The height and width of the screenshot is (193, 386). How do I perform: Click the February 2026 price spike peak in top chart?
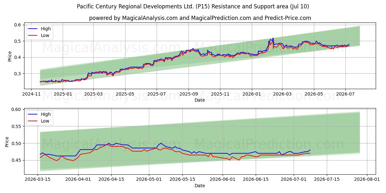273,38
